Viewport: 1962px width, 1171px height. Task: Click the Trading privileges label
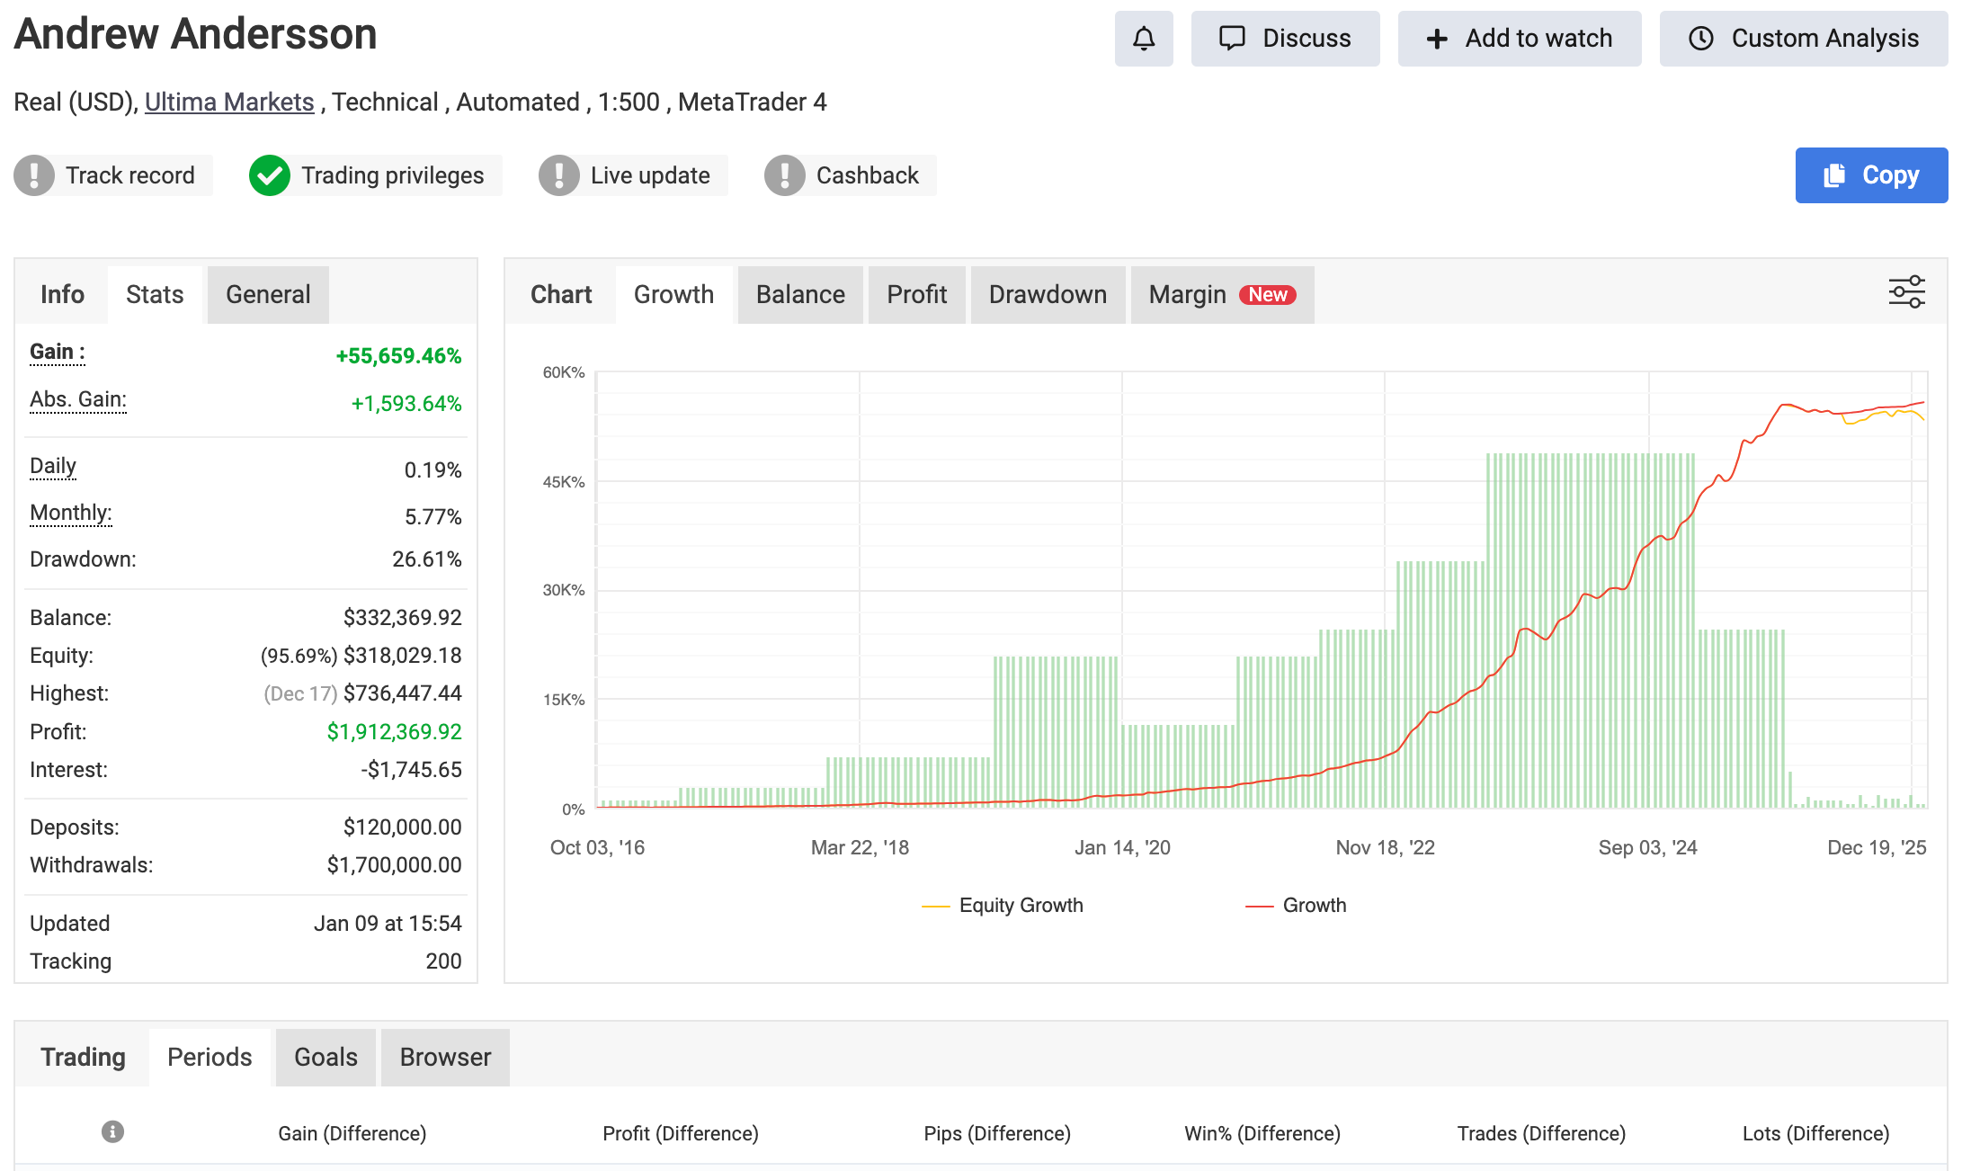[x=393, y=175]
